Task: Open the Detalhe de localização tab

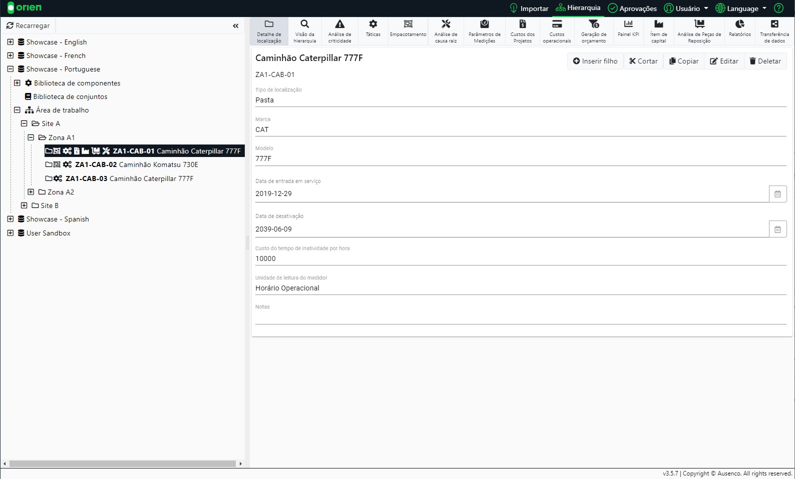Action: pos(269,31)
